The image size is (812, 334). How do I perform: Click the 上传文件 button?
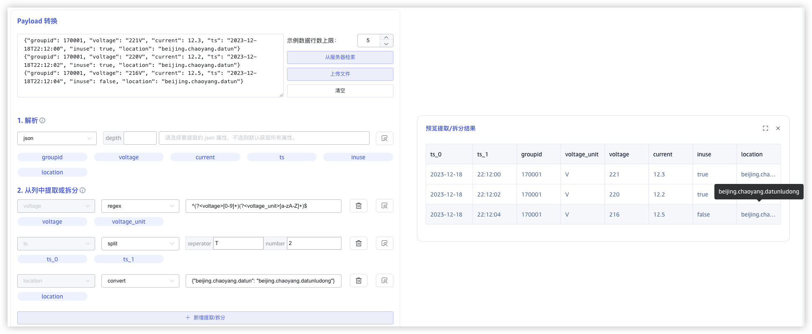pos(340,74)
